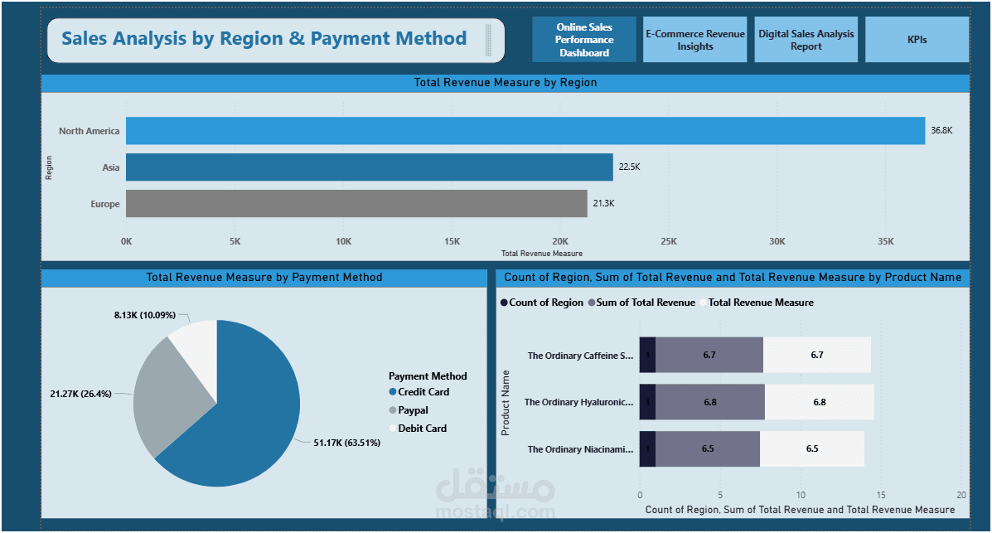
Task: Click the 25K tick on region chart axis
Action: click(x=669, y=241)
